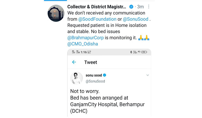Expand the chevron menu on Sonu Sood's tweet
The height and width of the screenshot is (118, 202).
(147, 76)
